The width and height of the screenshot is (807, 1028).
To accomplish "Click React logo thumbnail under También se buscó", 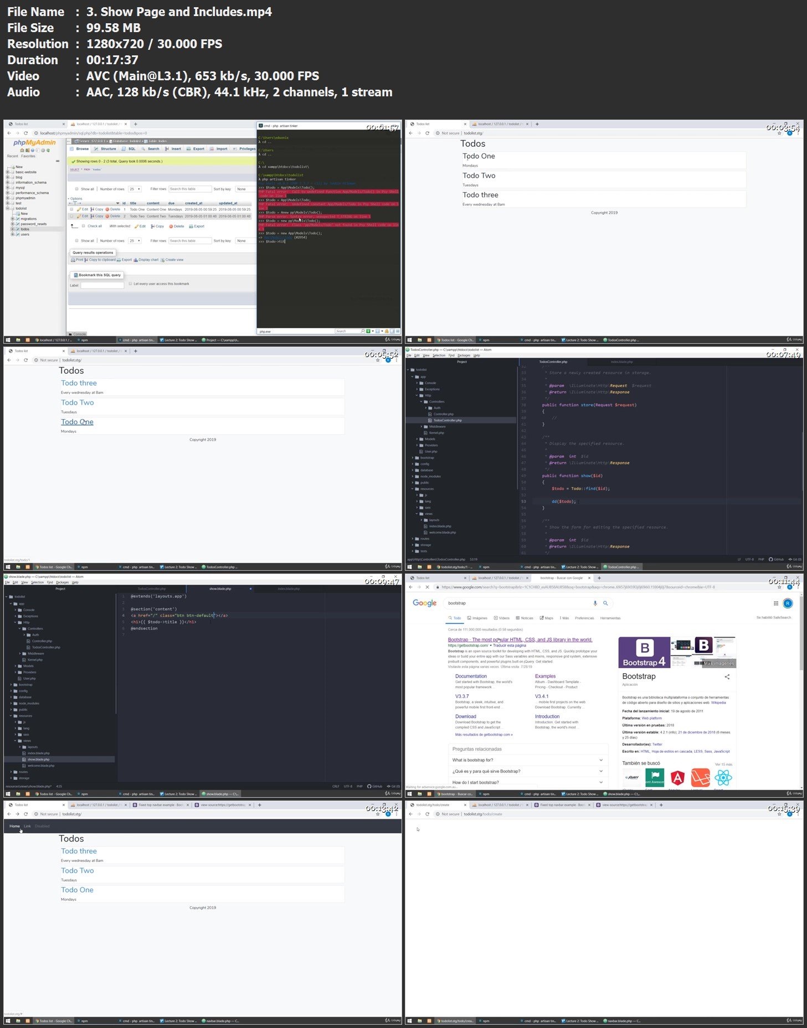I will 723,778.
